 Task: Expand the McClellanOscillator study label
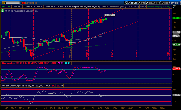click(23, 86)
